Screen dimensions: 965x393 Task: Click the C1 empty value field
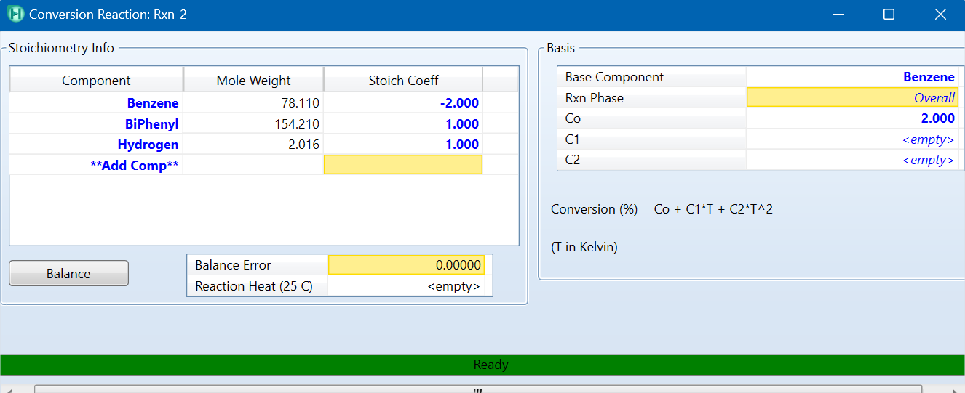[852, 139]
